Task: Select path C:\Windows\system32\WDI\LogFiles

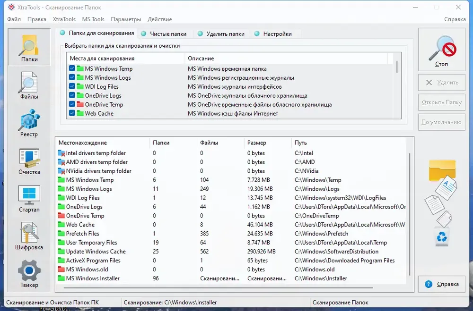Action: coord(340,198)
